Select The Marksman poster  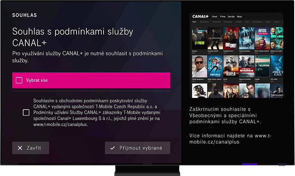(x=215, y=38)
